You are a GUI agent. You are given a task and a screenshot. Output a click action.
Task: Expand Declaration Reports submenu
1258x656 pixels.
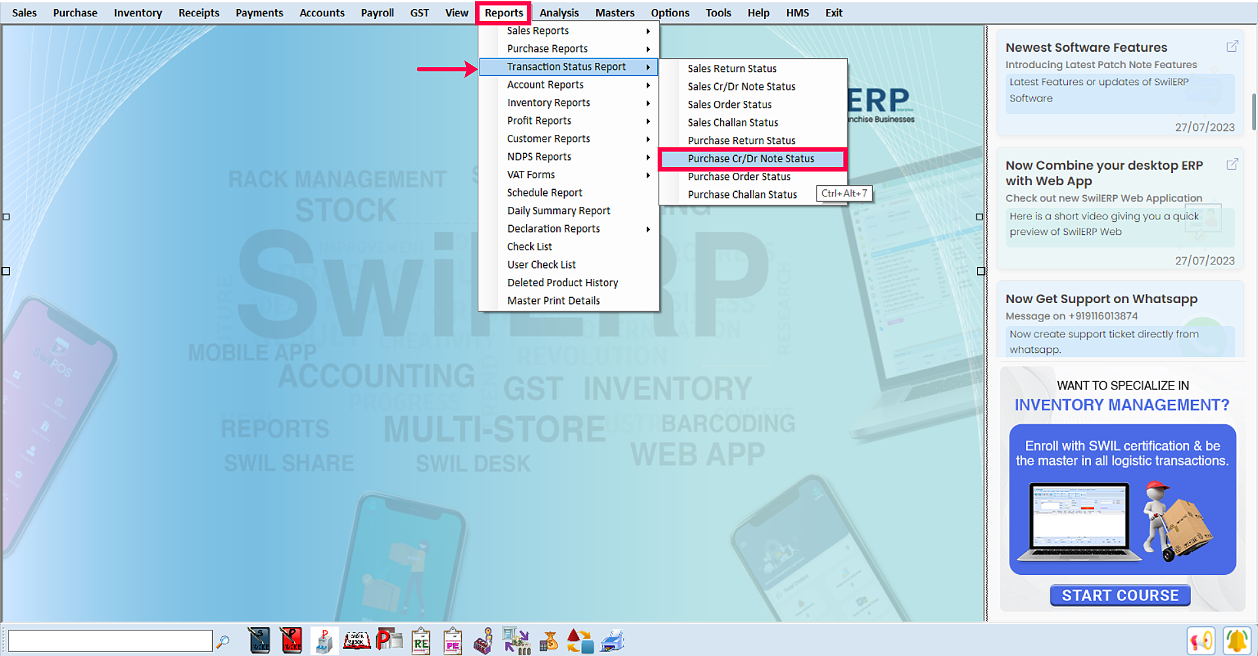[569, 228]
